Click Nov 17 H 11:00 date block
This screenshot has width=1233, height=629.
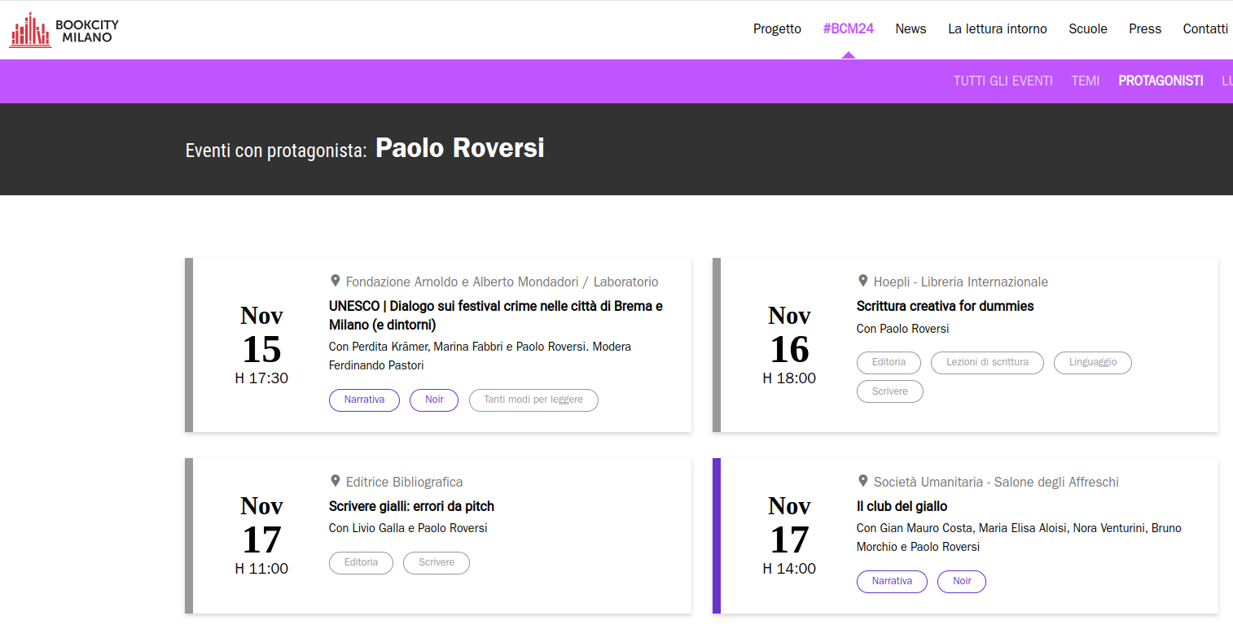(x=261, y=535)
